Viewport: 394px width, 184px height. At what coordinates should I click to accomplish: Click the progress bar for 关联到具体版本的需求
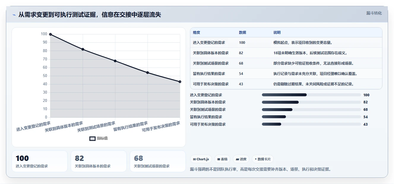point(311,102)
